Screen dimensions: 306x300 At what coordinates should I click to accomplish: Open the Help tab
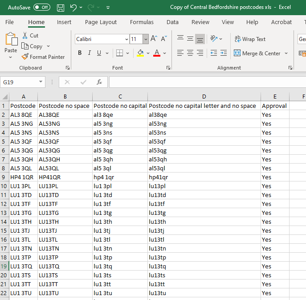[252, 22]
